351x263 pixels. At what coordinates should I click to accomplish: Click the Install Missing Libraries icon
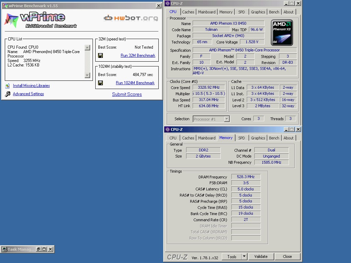8,86
